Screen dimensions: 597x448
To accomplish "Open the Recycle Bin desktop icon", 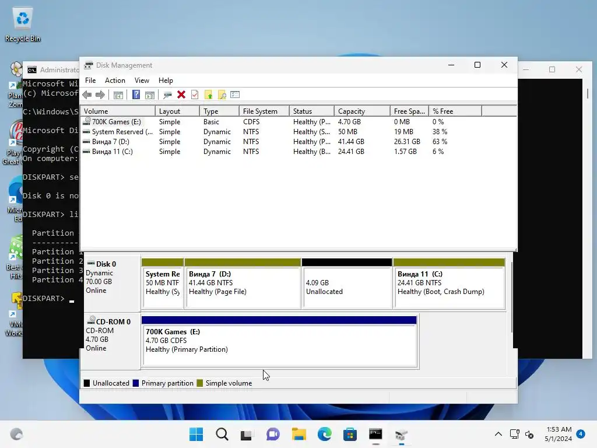I will (x=23, y=24).
